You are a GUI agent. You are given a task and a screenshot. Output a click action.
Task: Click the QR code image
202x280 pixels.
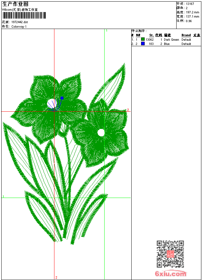click(x=170, y=254)
